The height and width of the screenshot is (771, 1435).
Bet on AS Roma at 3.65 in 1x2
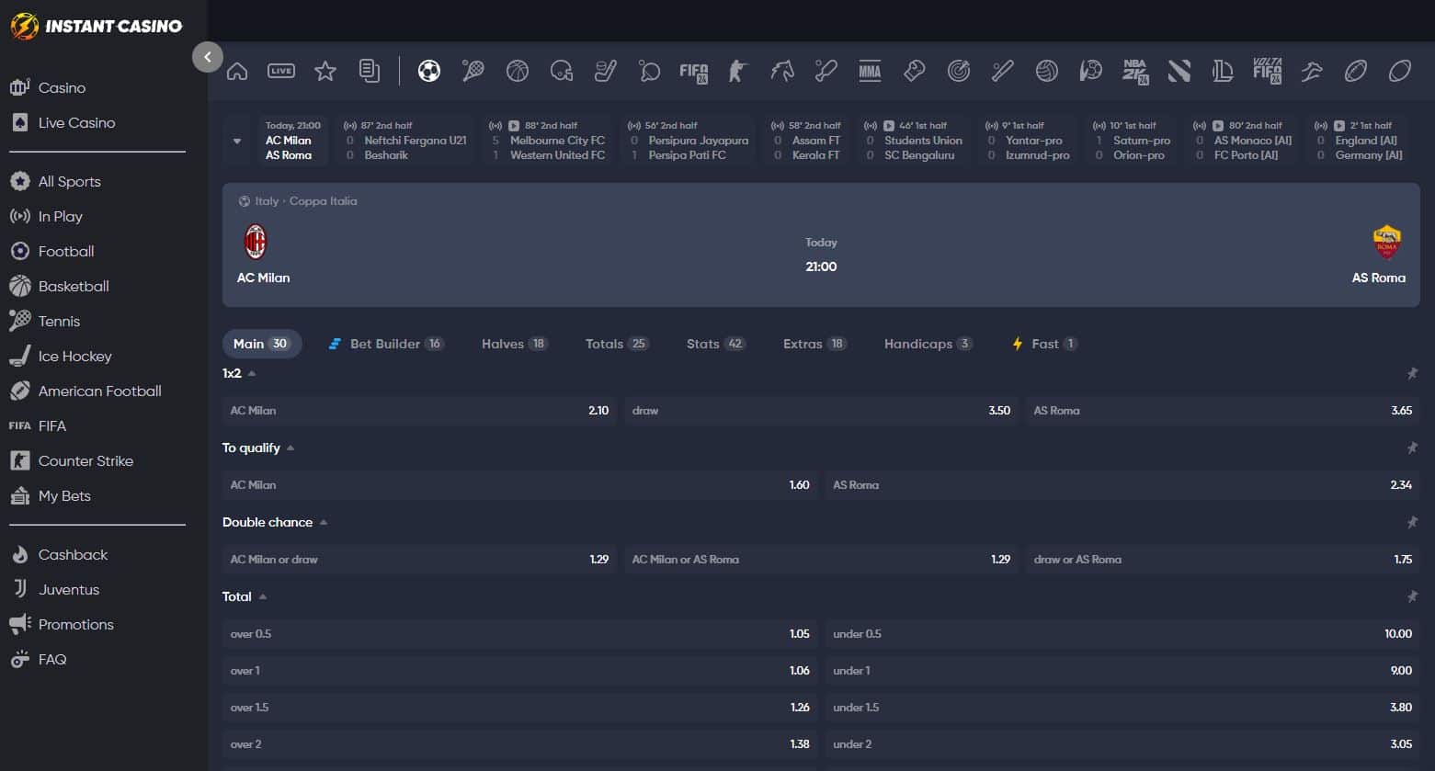[x=1223, y=411]
